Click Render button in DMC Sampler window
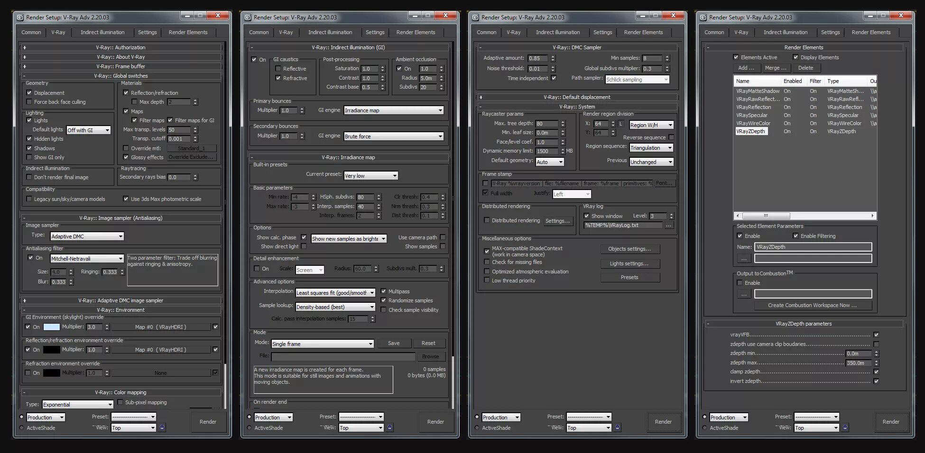The width and height of the screenshot is (925, 453). coord(663,422)
